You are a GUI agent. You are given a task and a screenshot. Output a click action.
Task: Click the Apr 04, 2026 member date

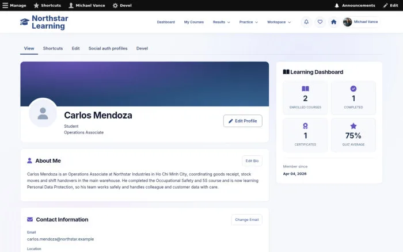pyautogui.click(x=295, y=174)
